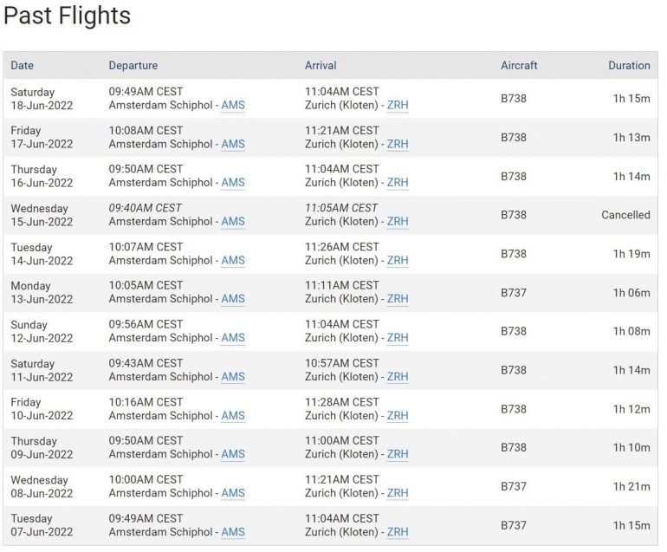Screen dimensions: 667x552
Task: Click AMS link for Tuesday 14-Jun-2022 flight
Action: (x=233, y=261)
